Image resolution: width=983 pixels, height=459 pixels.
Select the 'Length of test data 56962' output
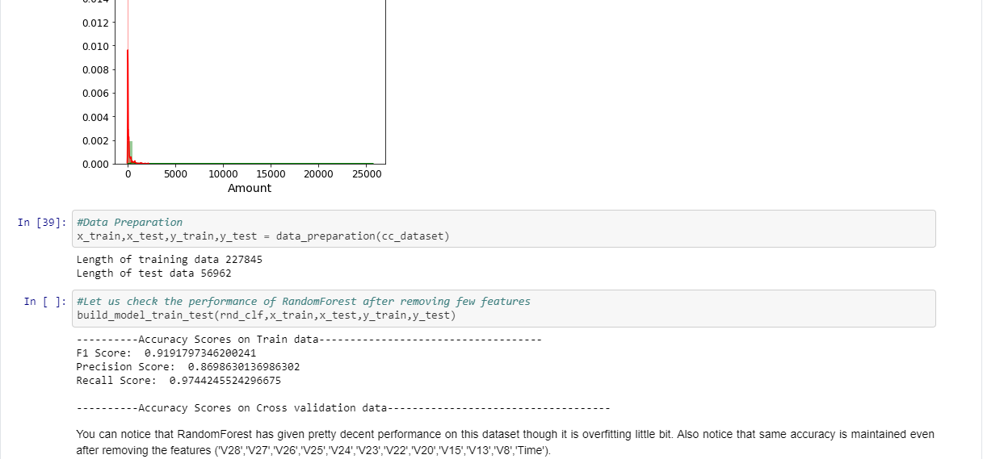click(x=153, y=273)
